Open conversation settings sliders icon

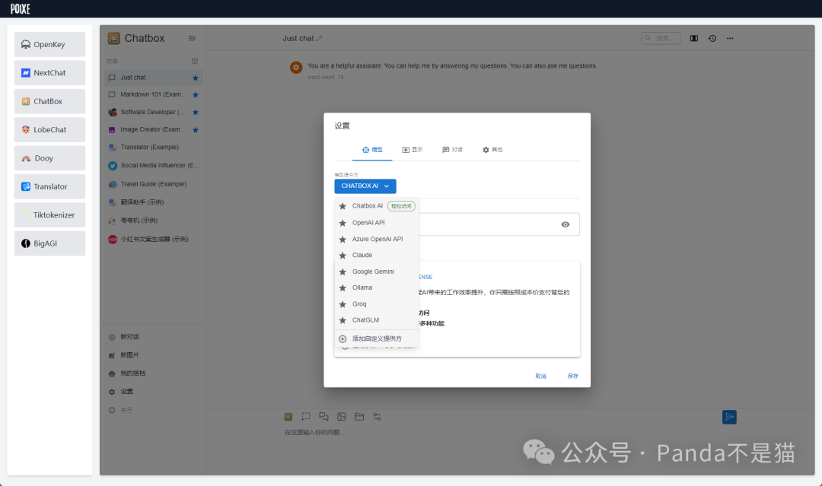tap(377, 417)
